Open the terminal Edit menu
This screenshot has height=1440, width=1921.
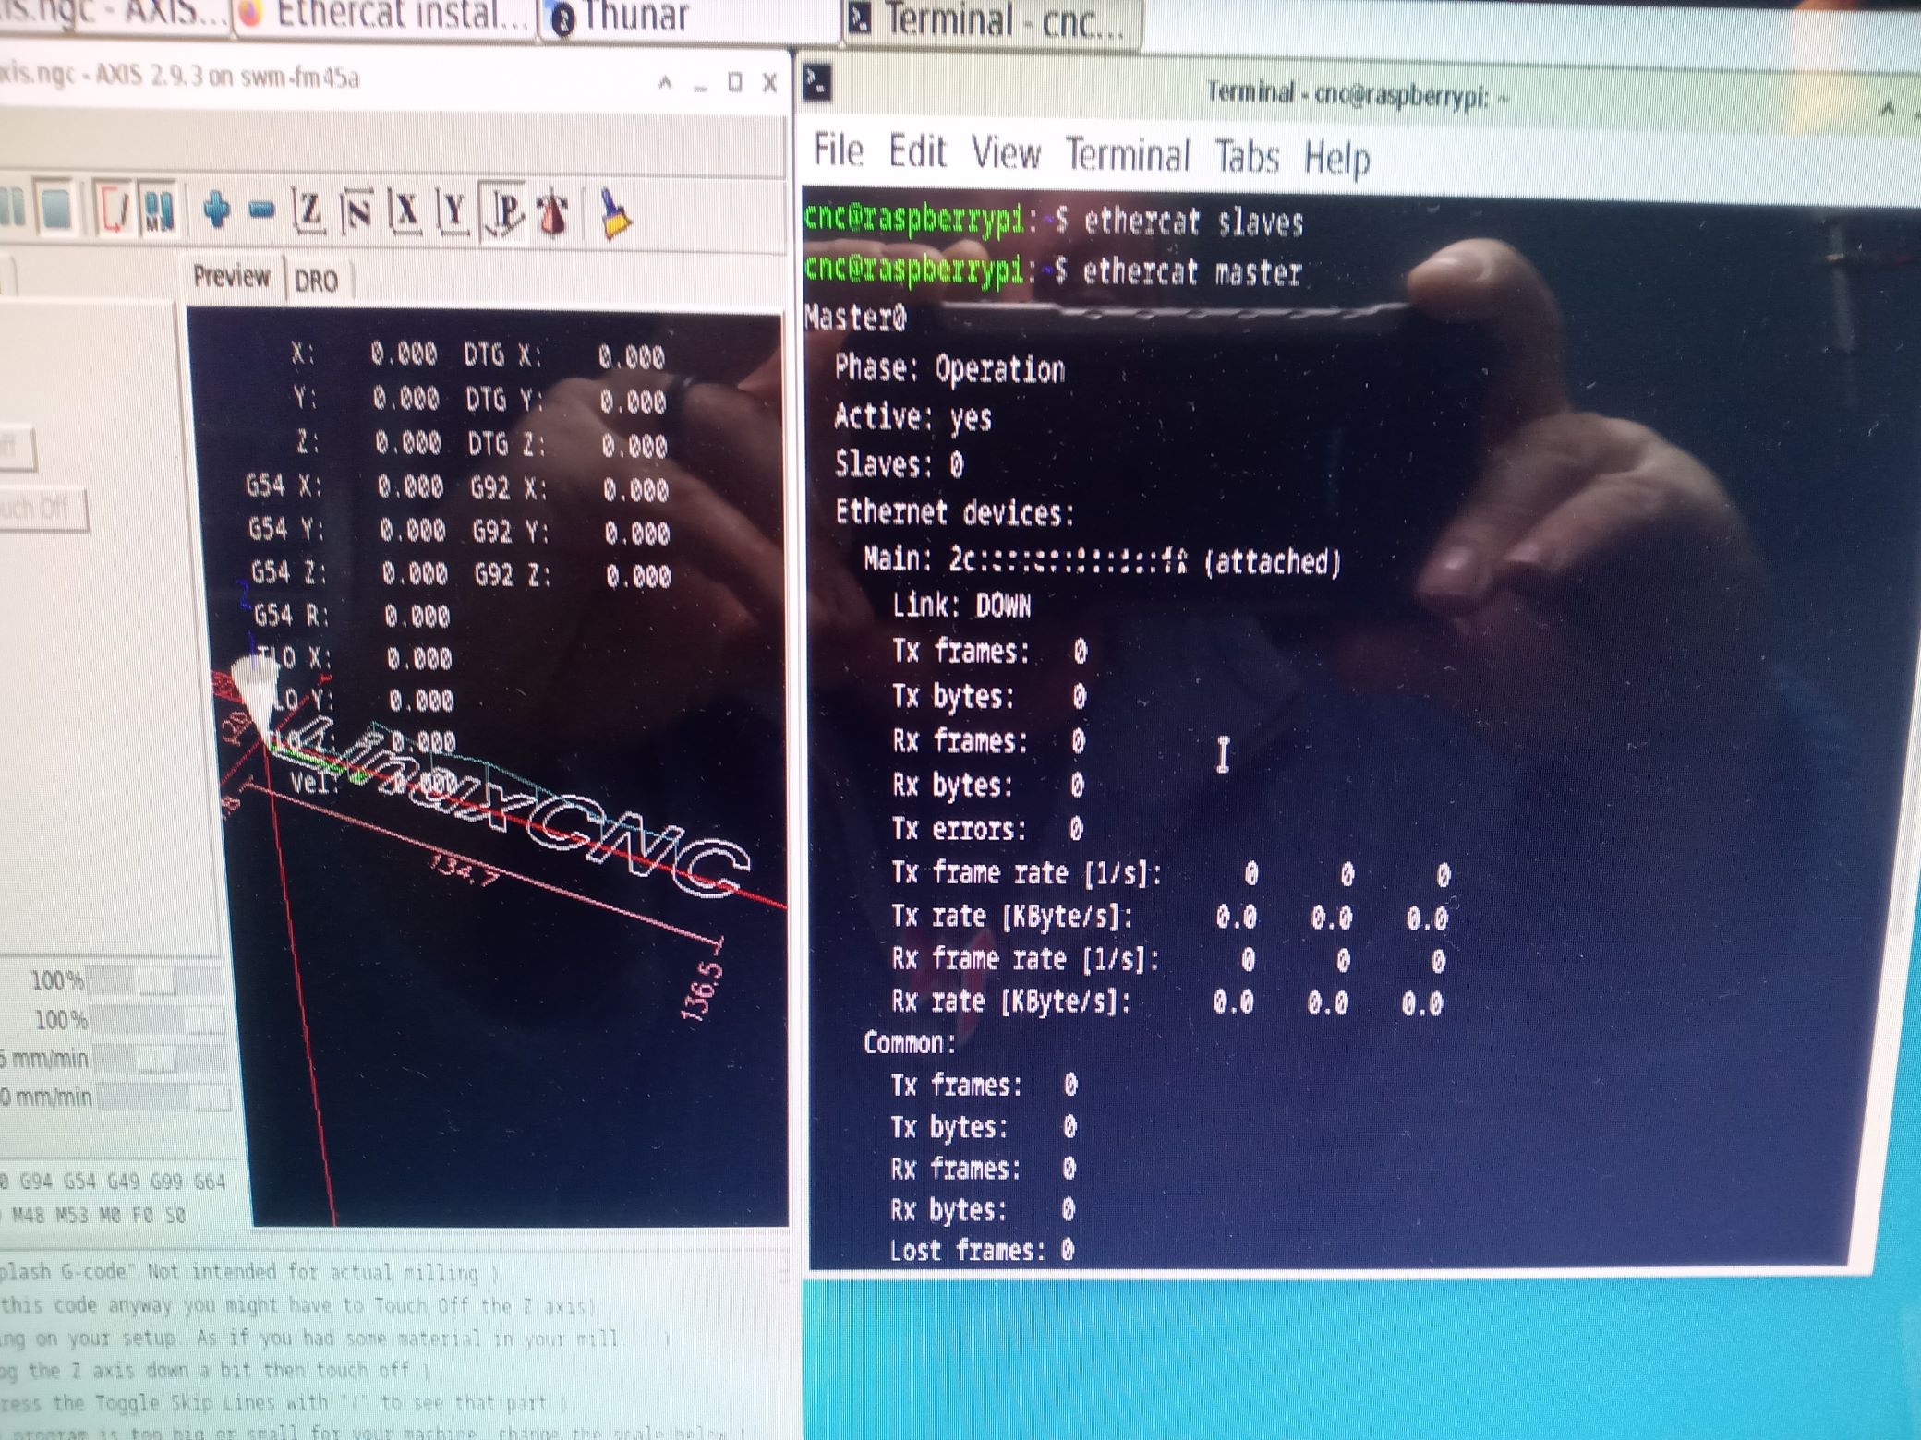click(x=917, y=152)
